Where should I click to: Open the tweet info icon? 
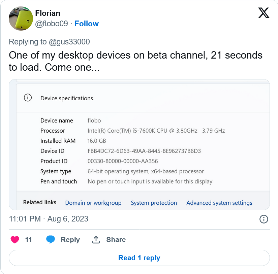[264, 219]
